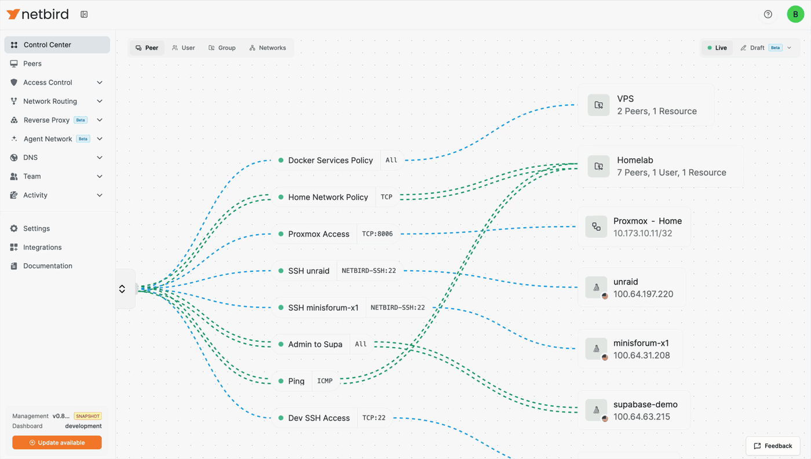Click the SNAPSHOT version badge
The height and width of the screenshot is (459, 811).
[x=88, y=416]
